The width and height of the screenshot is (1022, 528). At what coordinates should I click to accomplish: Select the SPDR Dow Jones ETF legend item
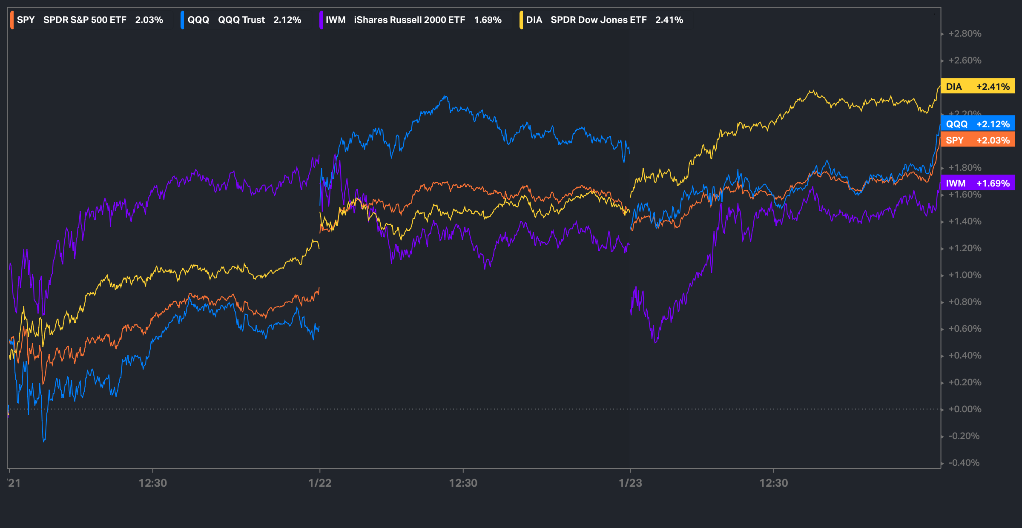pos(598,20)
